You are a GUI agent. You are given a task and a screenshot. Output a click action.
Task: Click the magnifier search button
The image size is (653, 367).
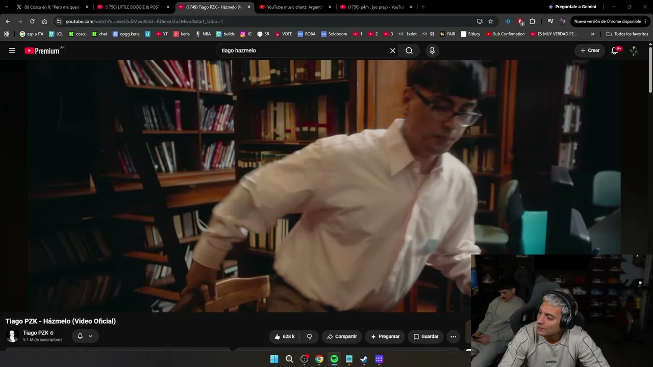tap(409, 50)
